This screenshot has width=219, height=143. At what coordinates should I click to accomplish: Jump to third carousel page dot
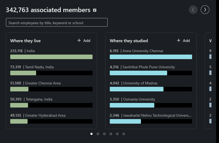[x=104, y=134]
